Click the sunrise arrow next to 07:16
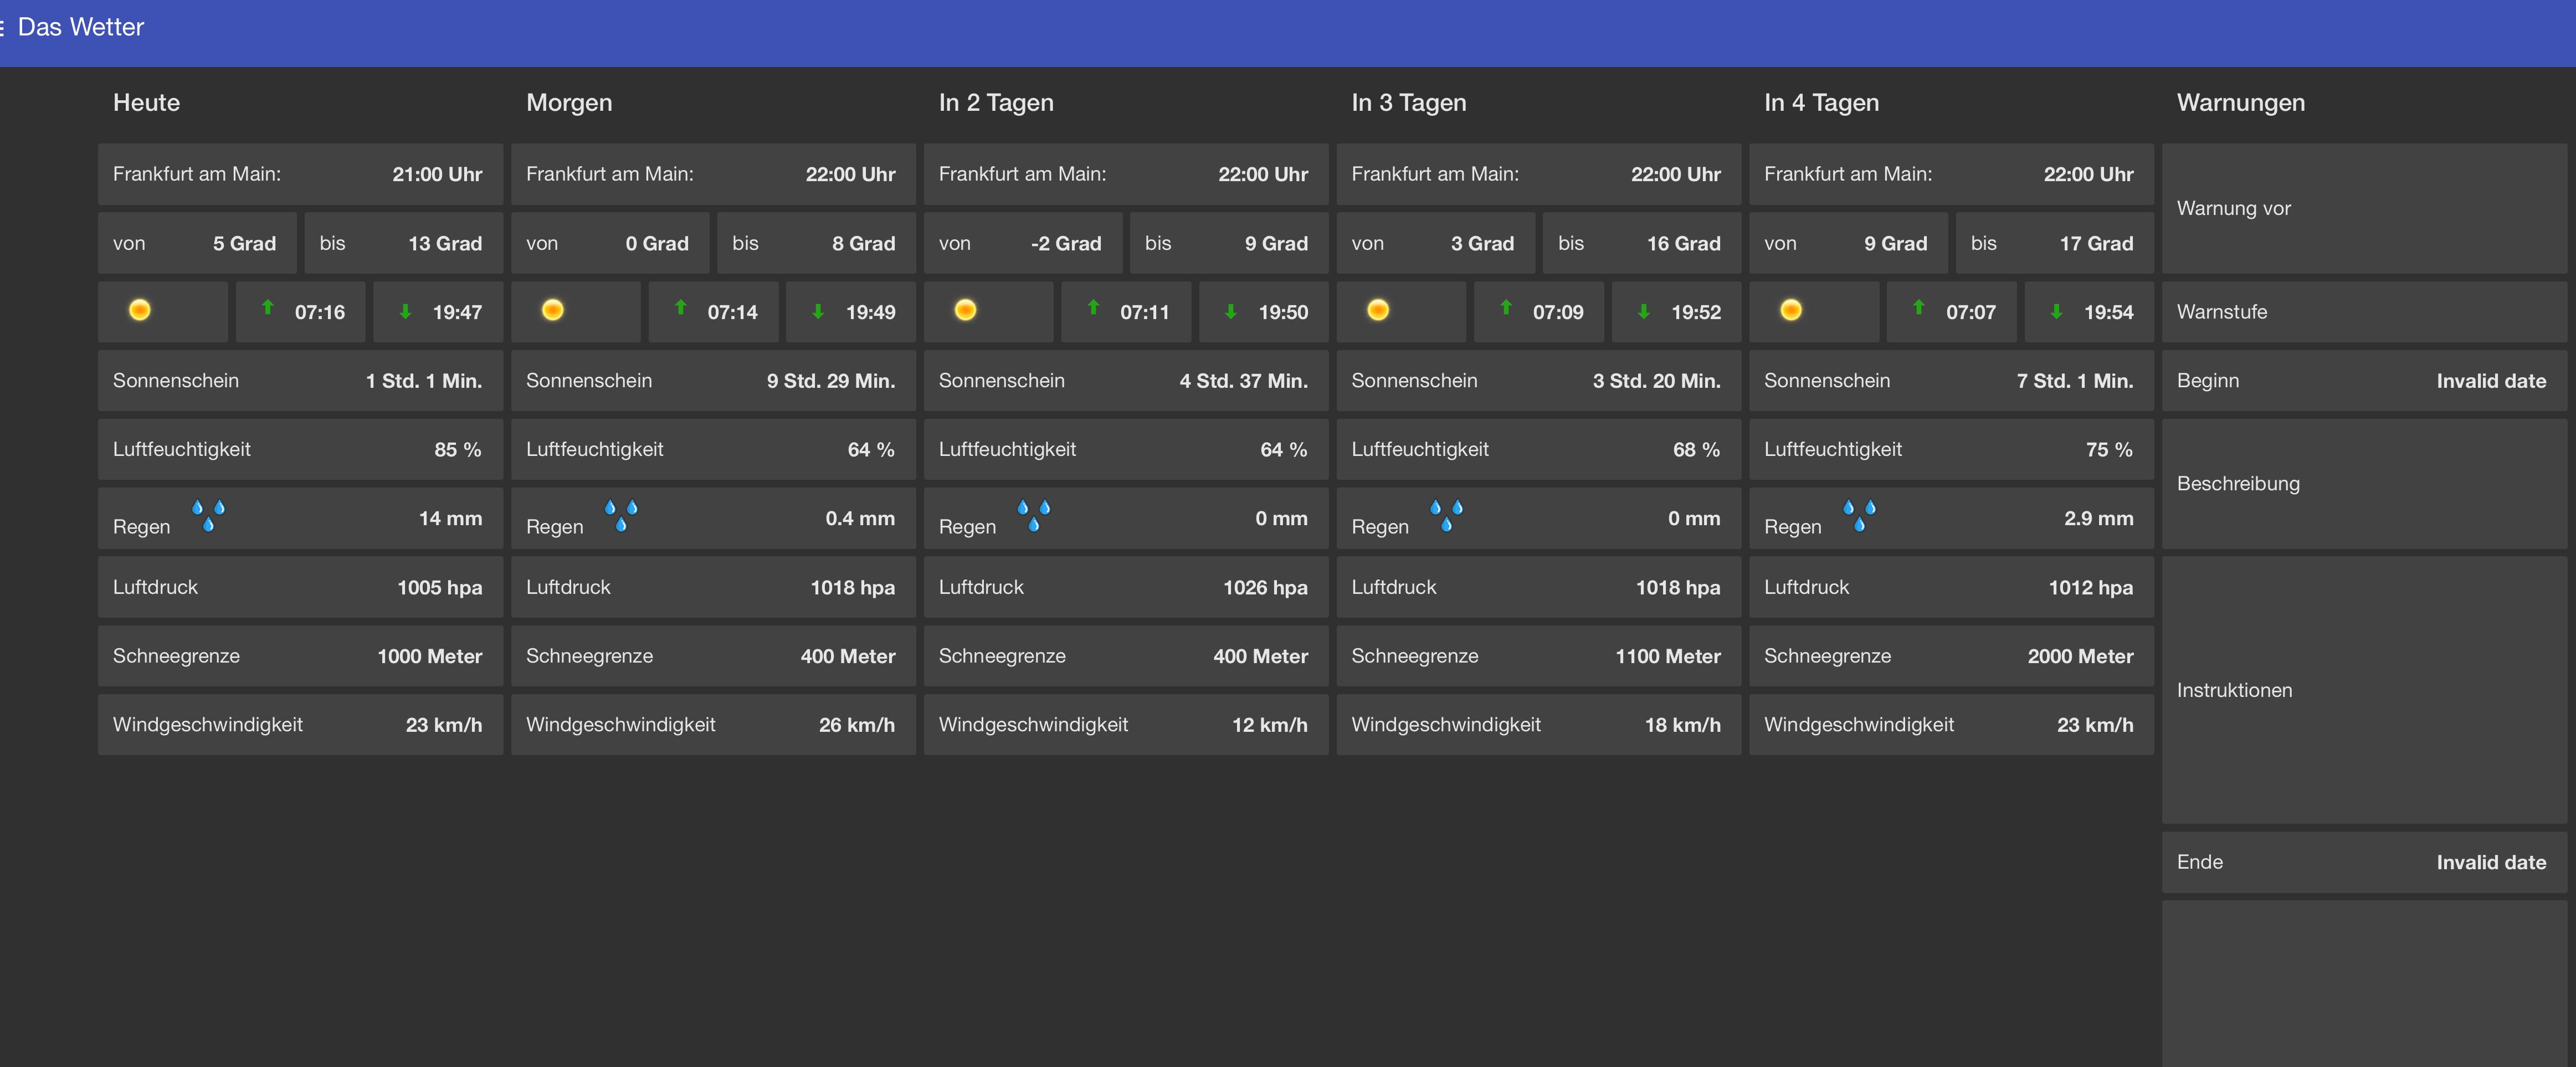Image resolution: width=2576 pixels, height=1067 pixels. click(x=268, y=308)
